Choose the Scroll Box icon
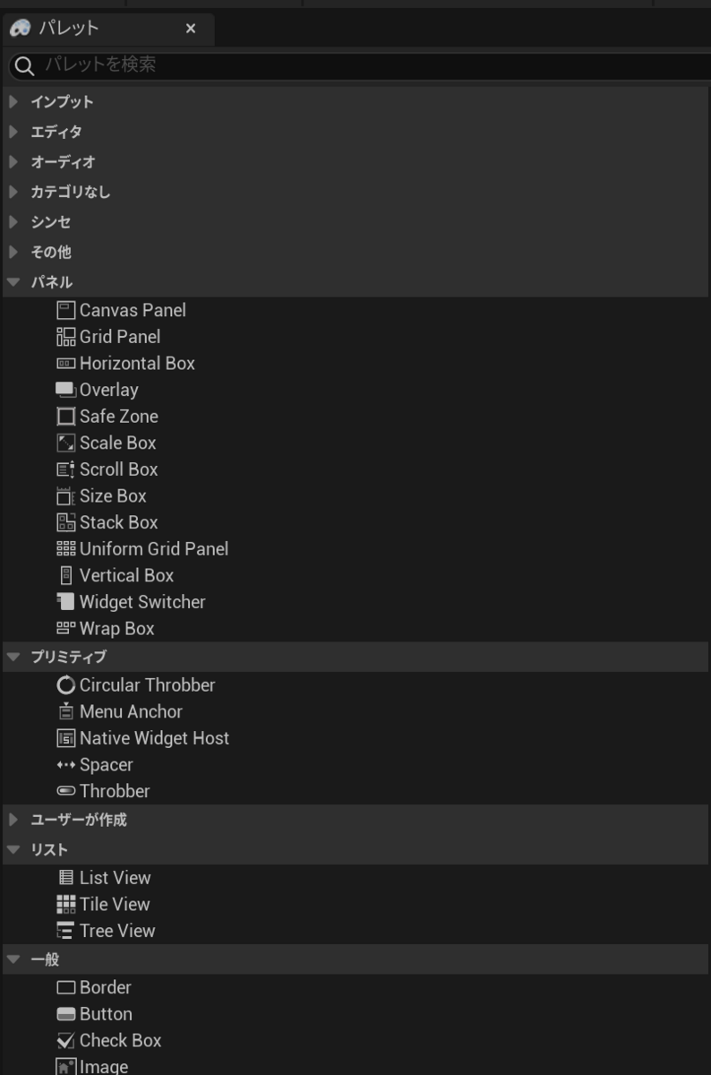 [x=65, y=469]
